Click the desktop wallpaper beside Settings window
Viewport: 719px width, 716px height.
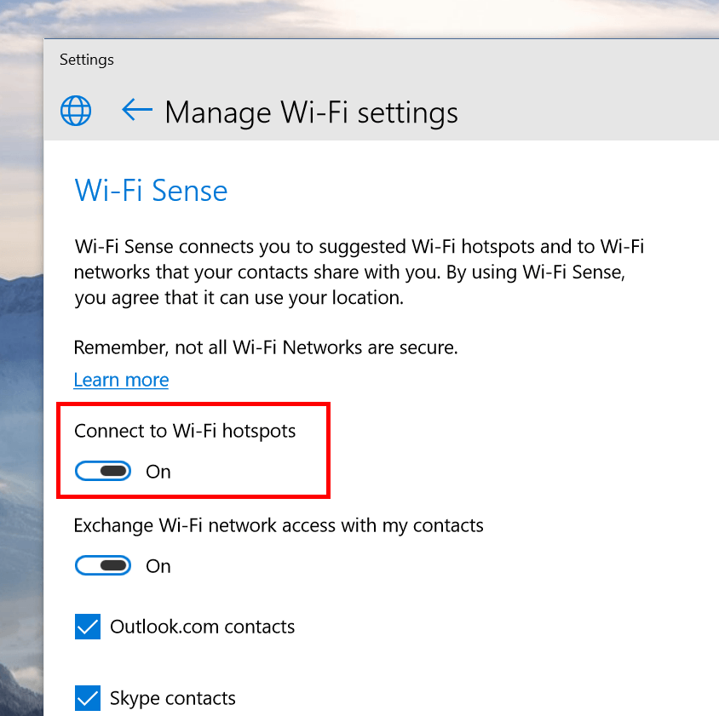point(21,321)
